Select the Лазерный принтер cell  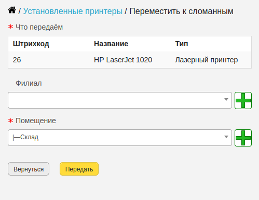pyautogui.click(x=207, y=60)
